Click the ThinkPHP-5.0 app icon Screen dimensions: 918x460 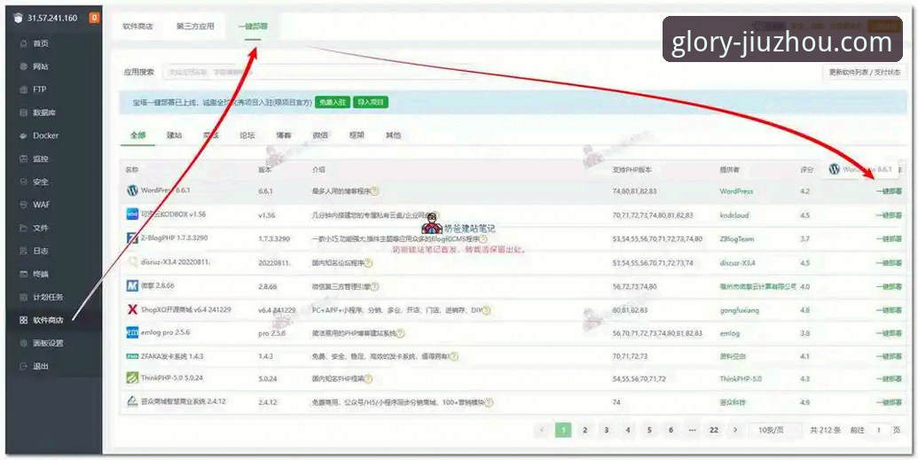tap(132, 378)
